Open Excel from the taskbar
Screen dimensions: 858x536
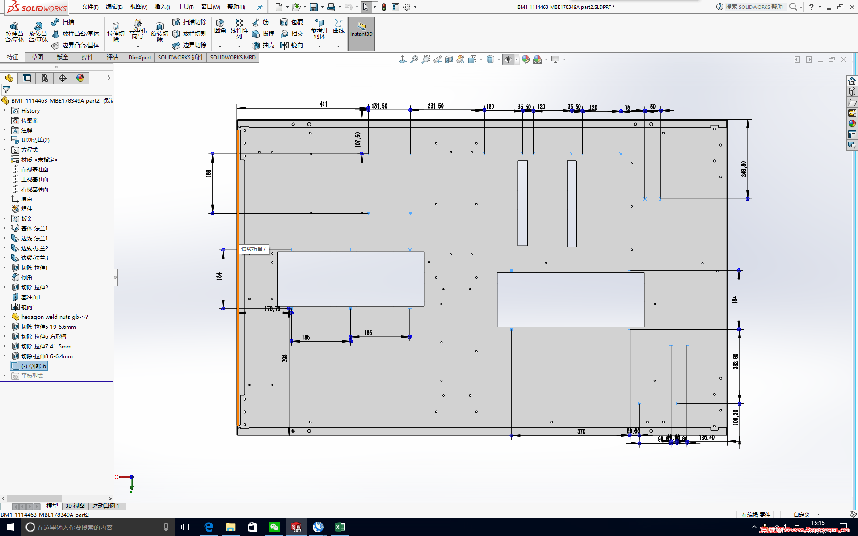(x=340, y=527)
